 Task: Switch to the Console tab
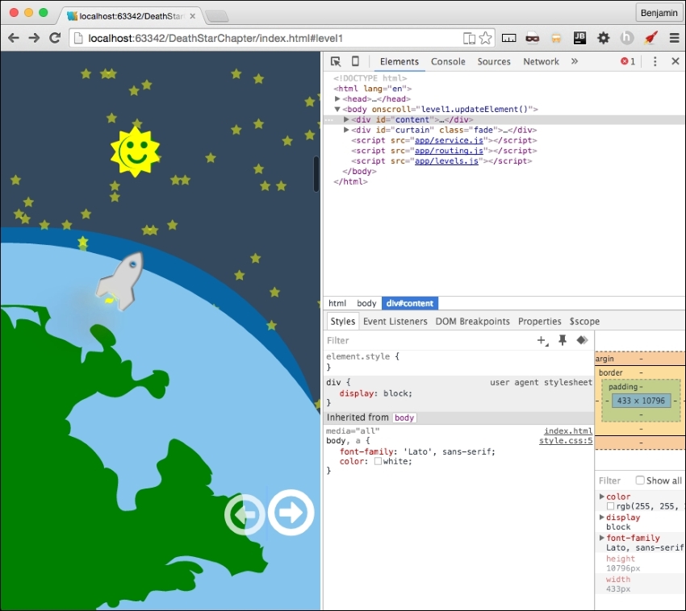click(x=448, y=61)
